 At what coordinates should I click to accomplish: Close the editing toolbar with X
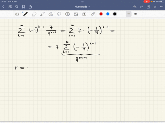click(155, 7)
